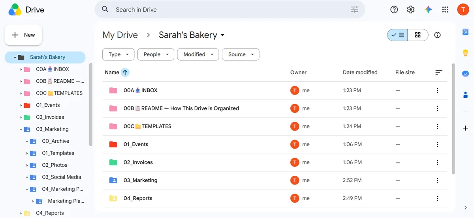Open more actions for 02_Invoices row
474x218 pixels.
[x=437, y=162]
